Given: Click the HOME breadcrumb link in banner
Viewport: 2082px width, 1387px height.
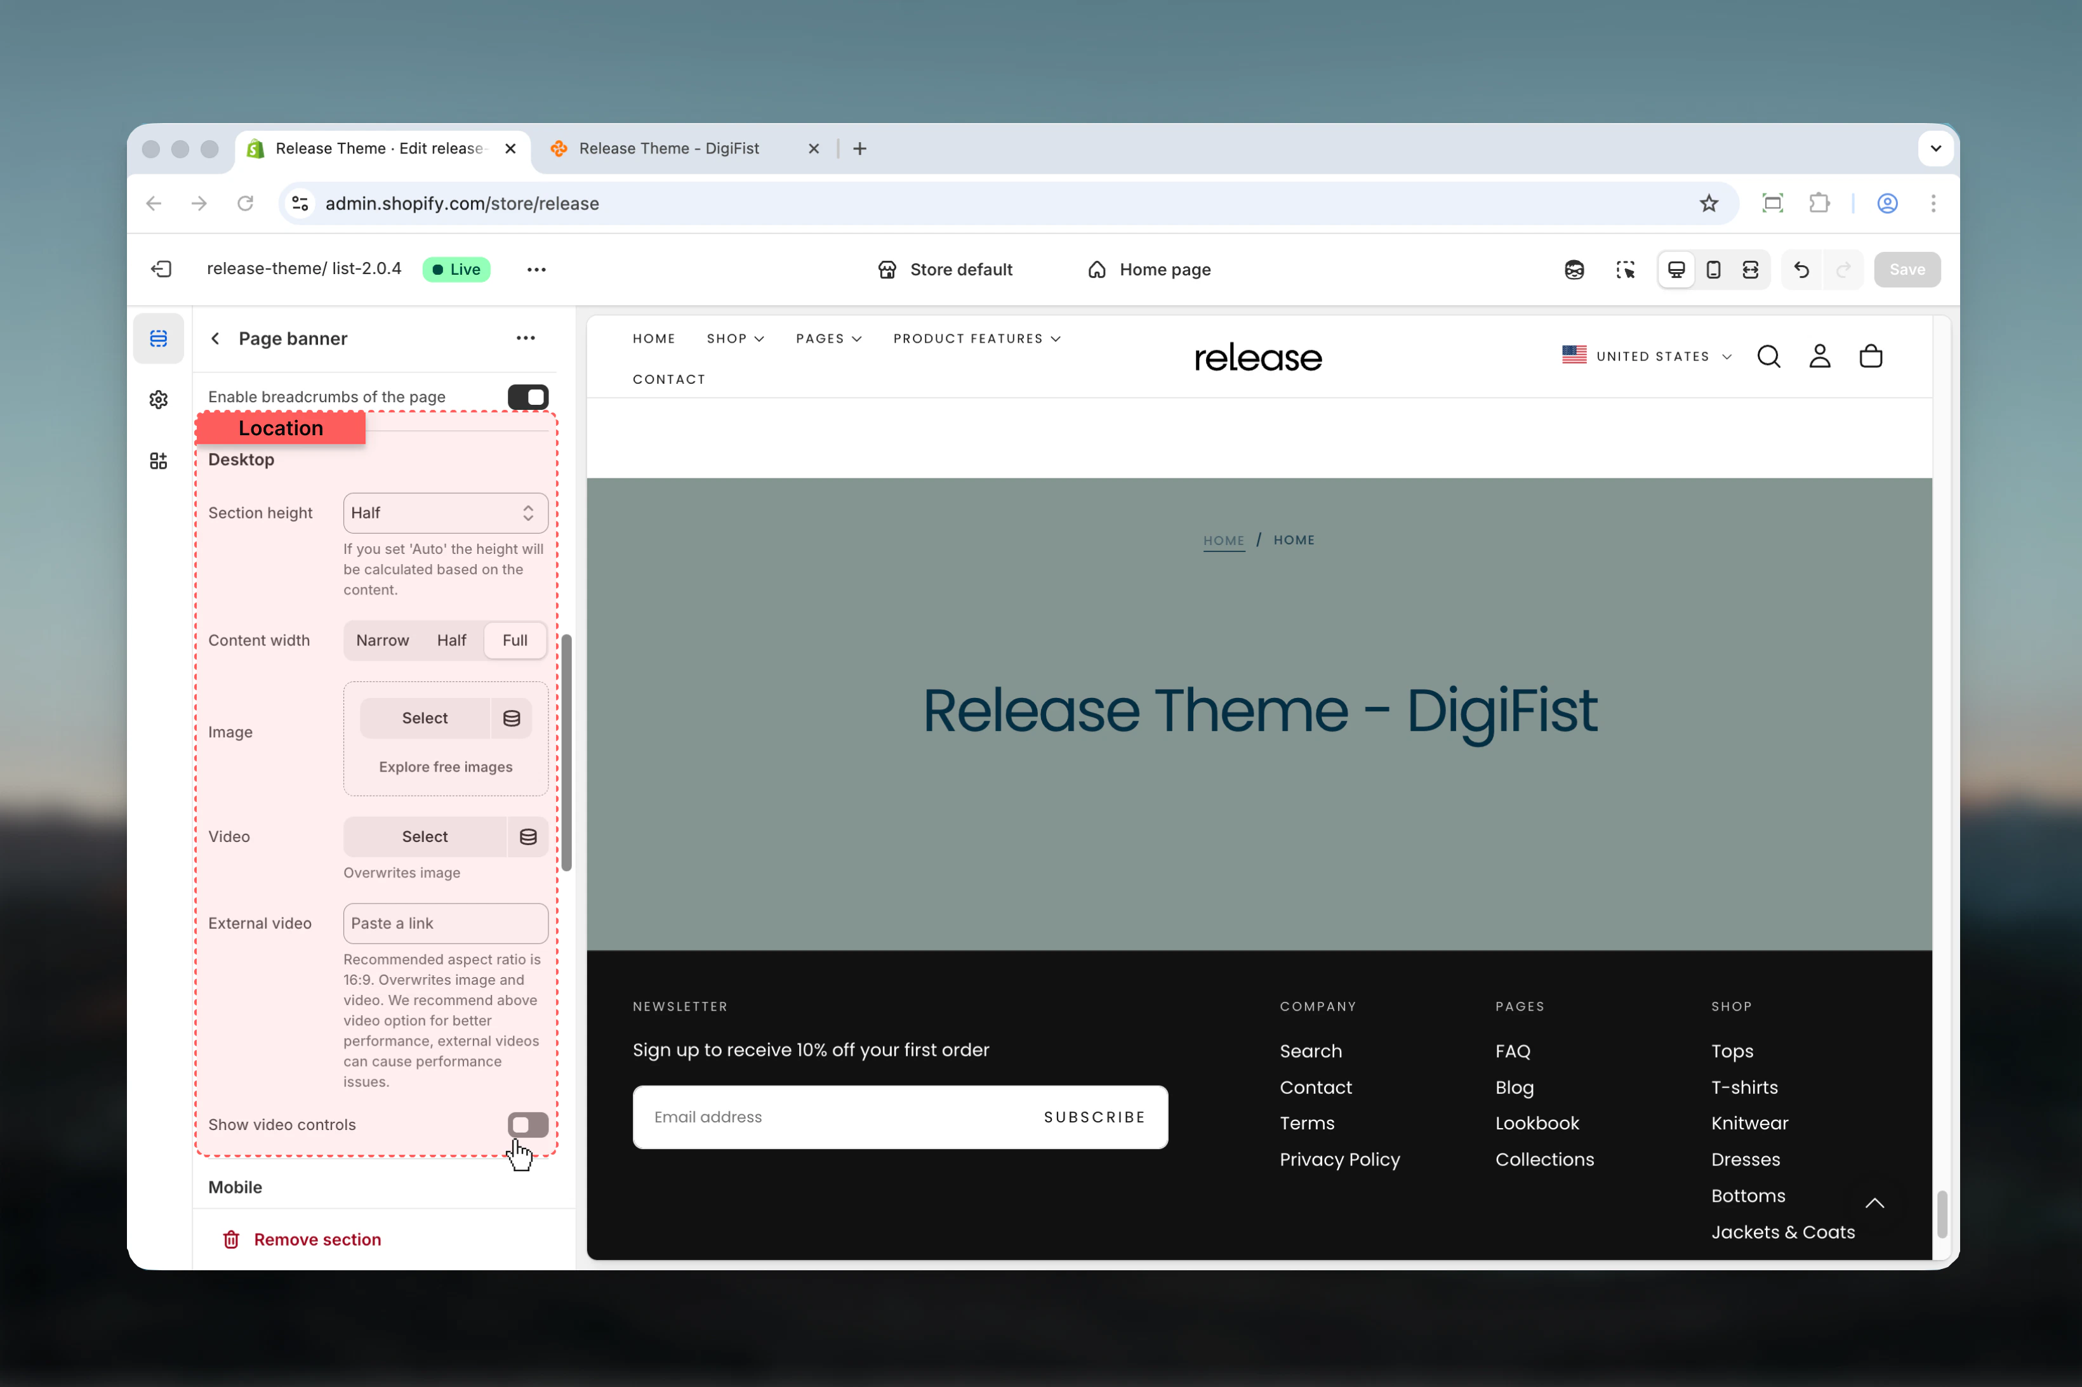Looking at the screenshot, I should click(1223, 541).
